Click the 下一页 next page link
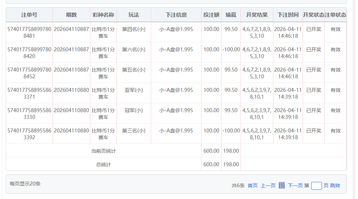The image size is (358, 199). [295, 185]
